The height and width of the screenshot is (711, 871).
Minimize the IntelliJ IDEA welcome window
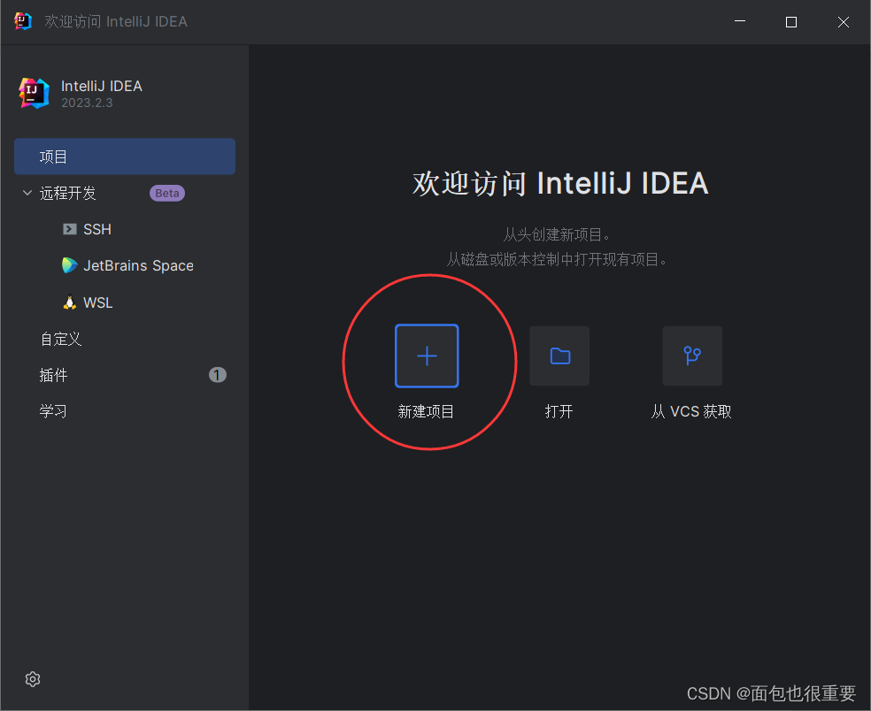point(740,21)
